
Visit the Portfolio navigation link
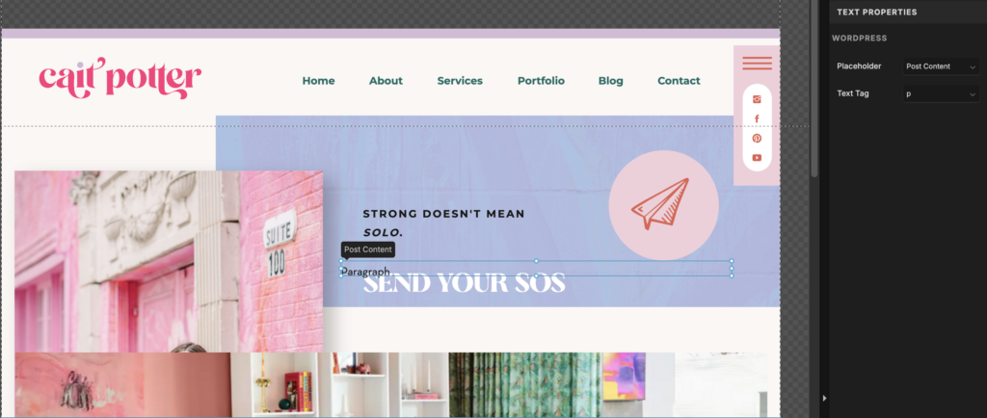541,81
